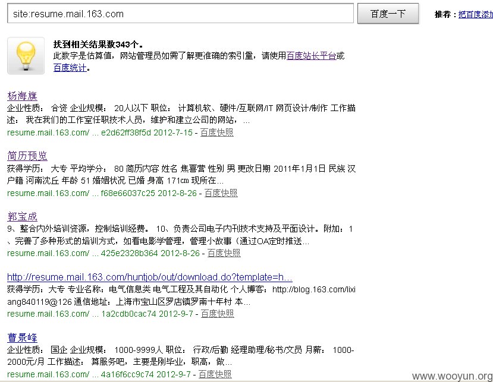Click the green URL ending 4a16f6cc9c74 2012-9-7

point(99,374)
